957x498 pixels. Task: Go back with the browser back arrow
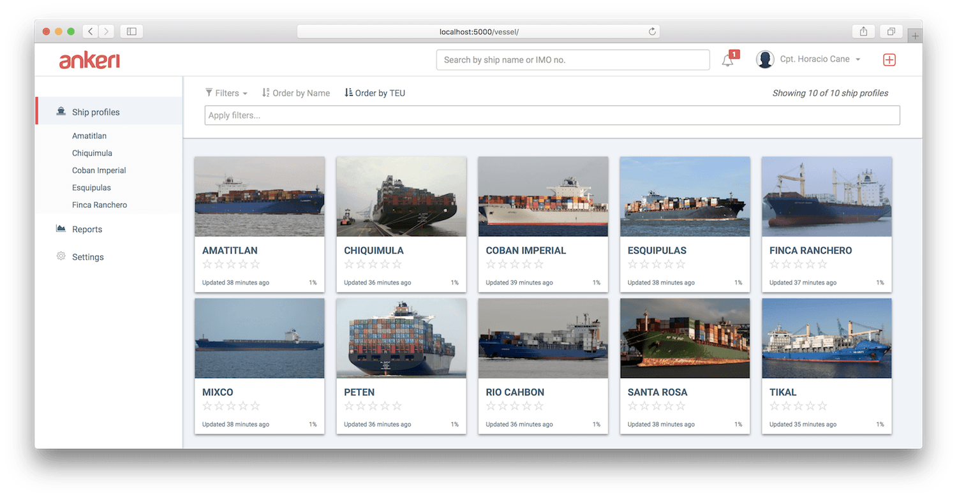pyautogui.click(x=91, y=31)
